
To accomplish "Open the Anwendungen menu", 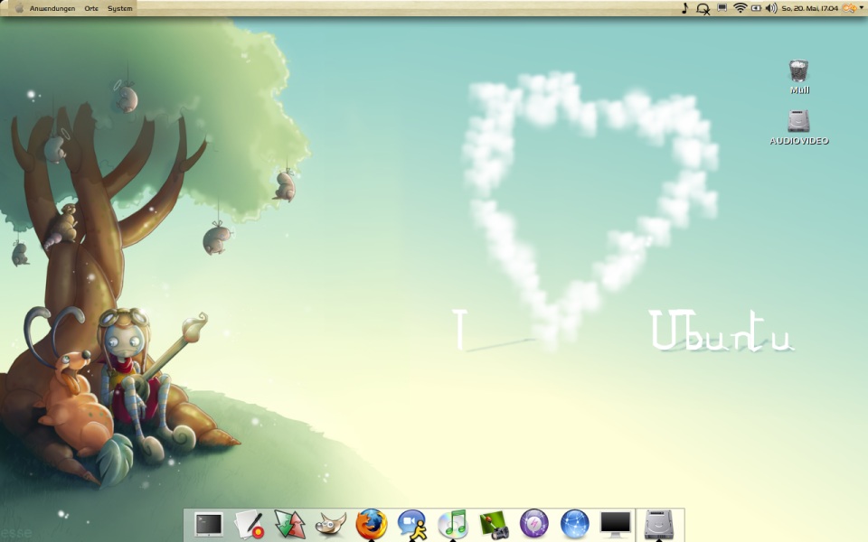I will tap(52, 8).
